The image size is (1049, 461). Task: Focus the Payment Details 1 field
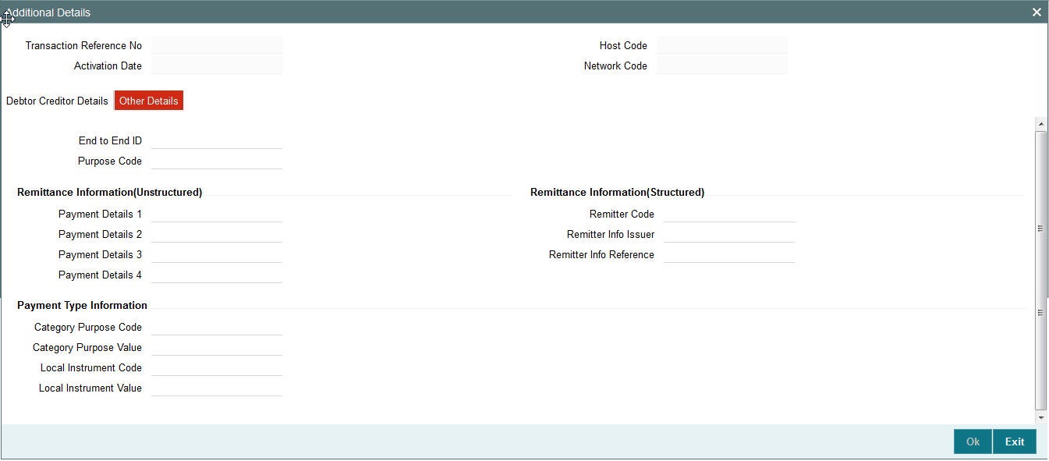(x=217, y=214)
